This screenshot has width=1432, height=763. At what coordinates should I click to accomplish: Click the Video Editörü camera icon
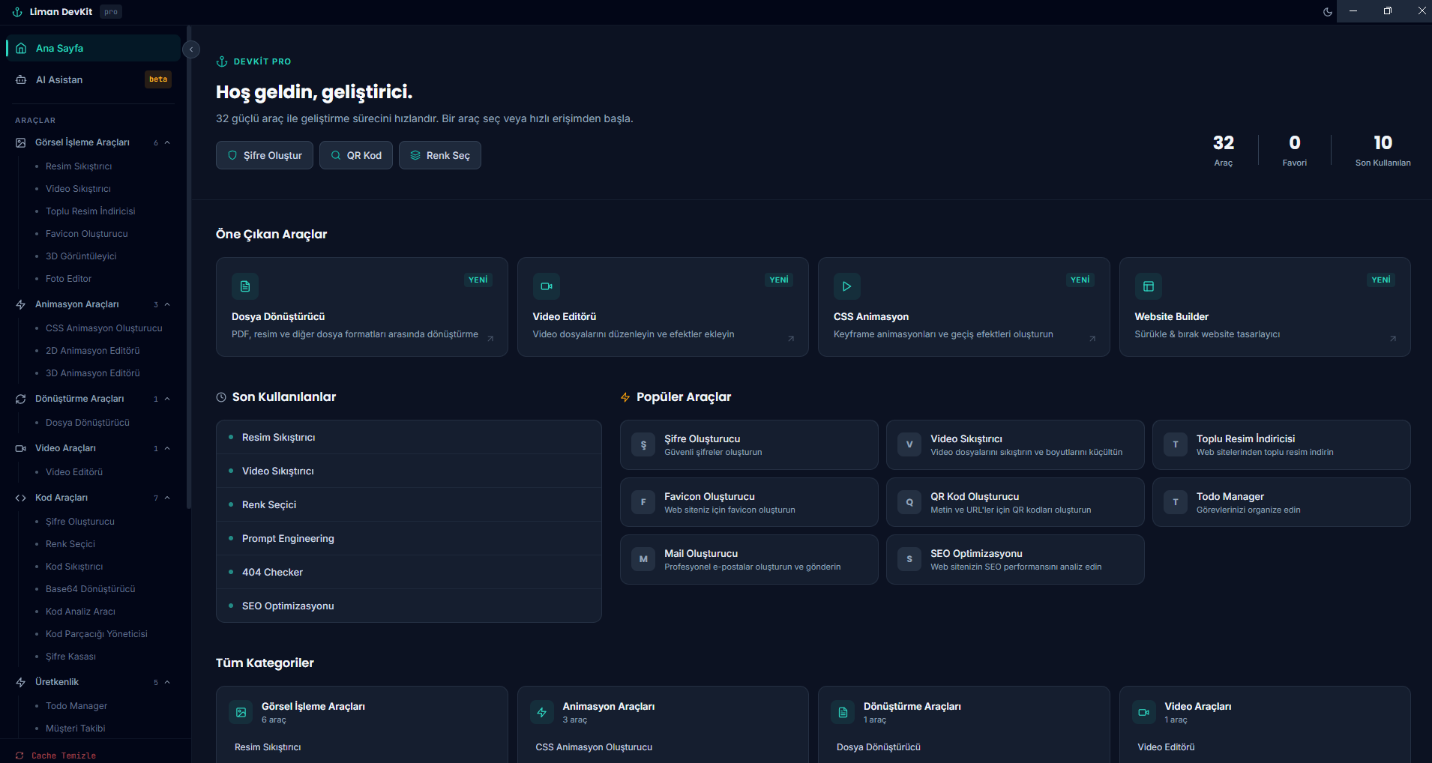546,286
